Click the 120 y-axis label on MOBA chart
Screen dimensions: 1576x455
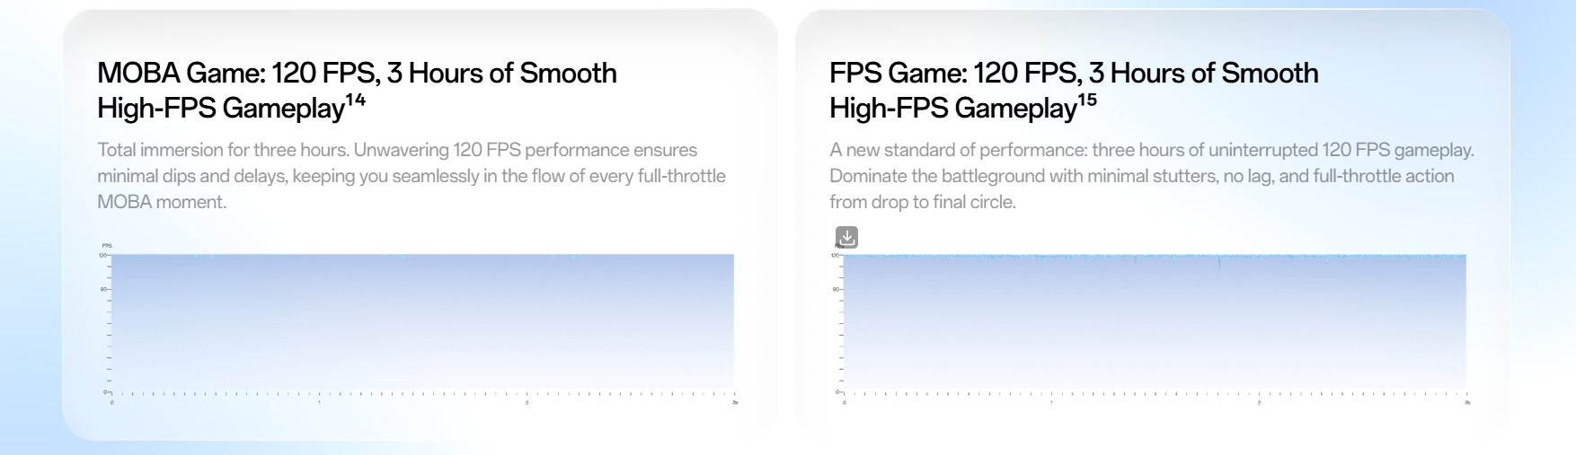click(x=102, y=256)
